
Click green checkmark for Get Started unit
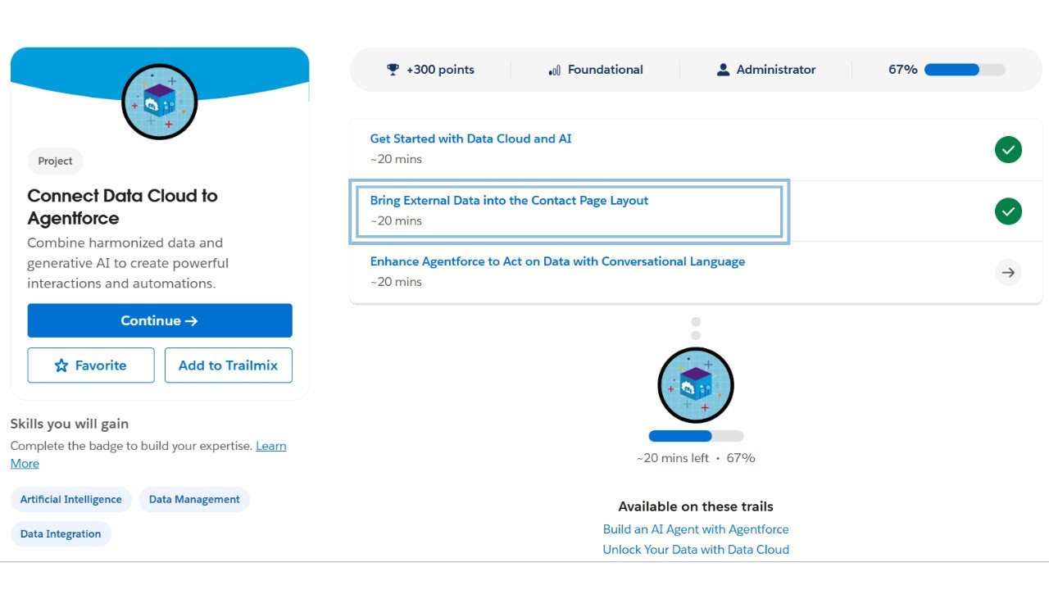click(x=1008, y=150)
